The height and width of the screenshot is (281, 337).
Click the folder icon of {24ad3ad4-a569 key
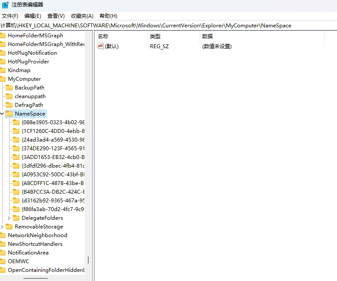16,140
